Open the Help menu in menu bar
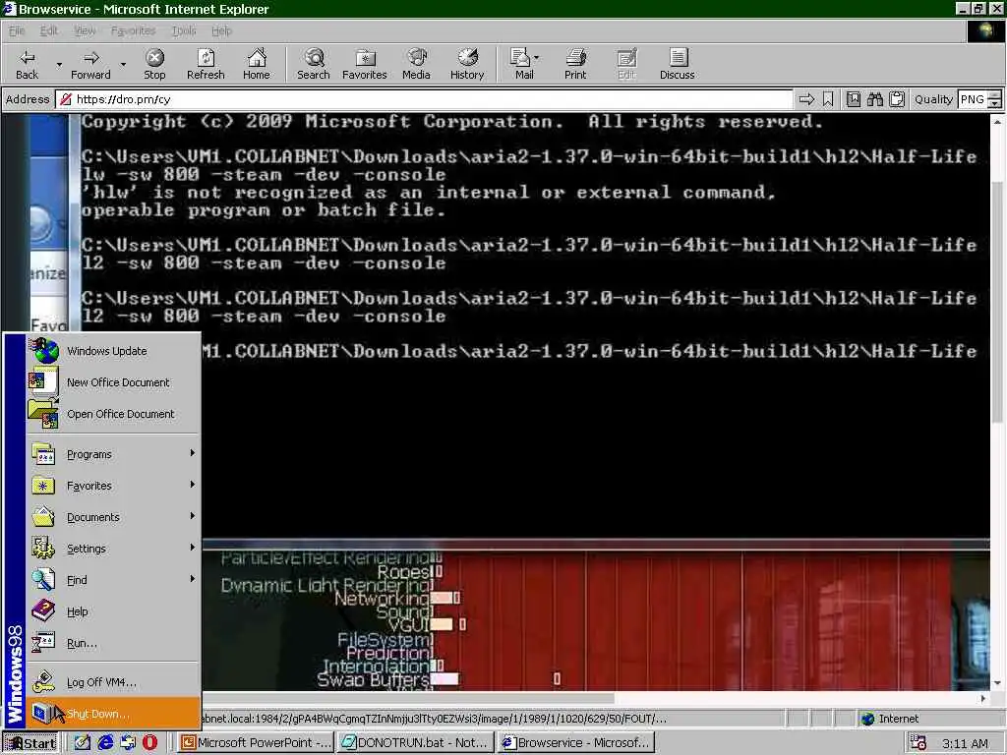The width and height of the screenshot is (1007, 755). tap(221, 30)
